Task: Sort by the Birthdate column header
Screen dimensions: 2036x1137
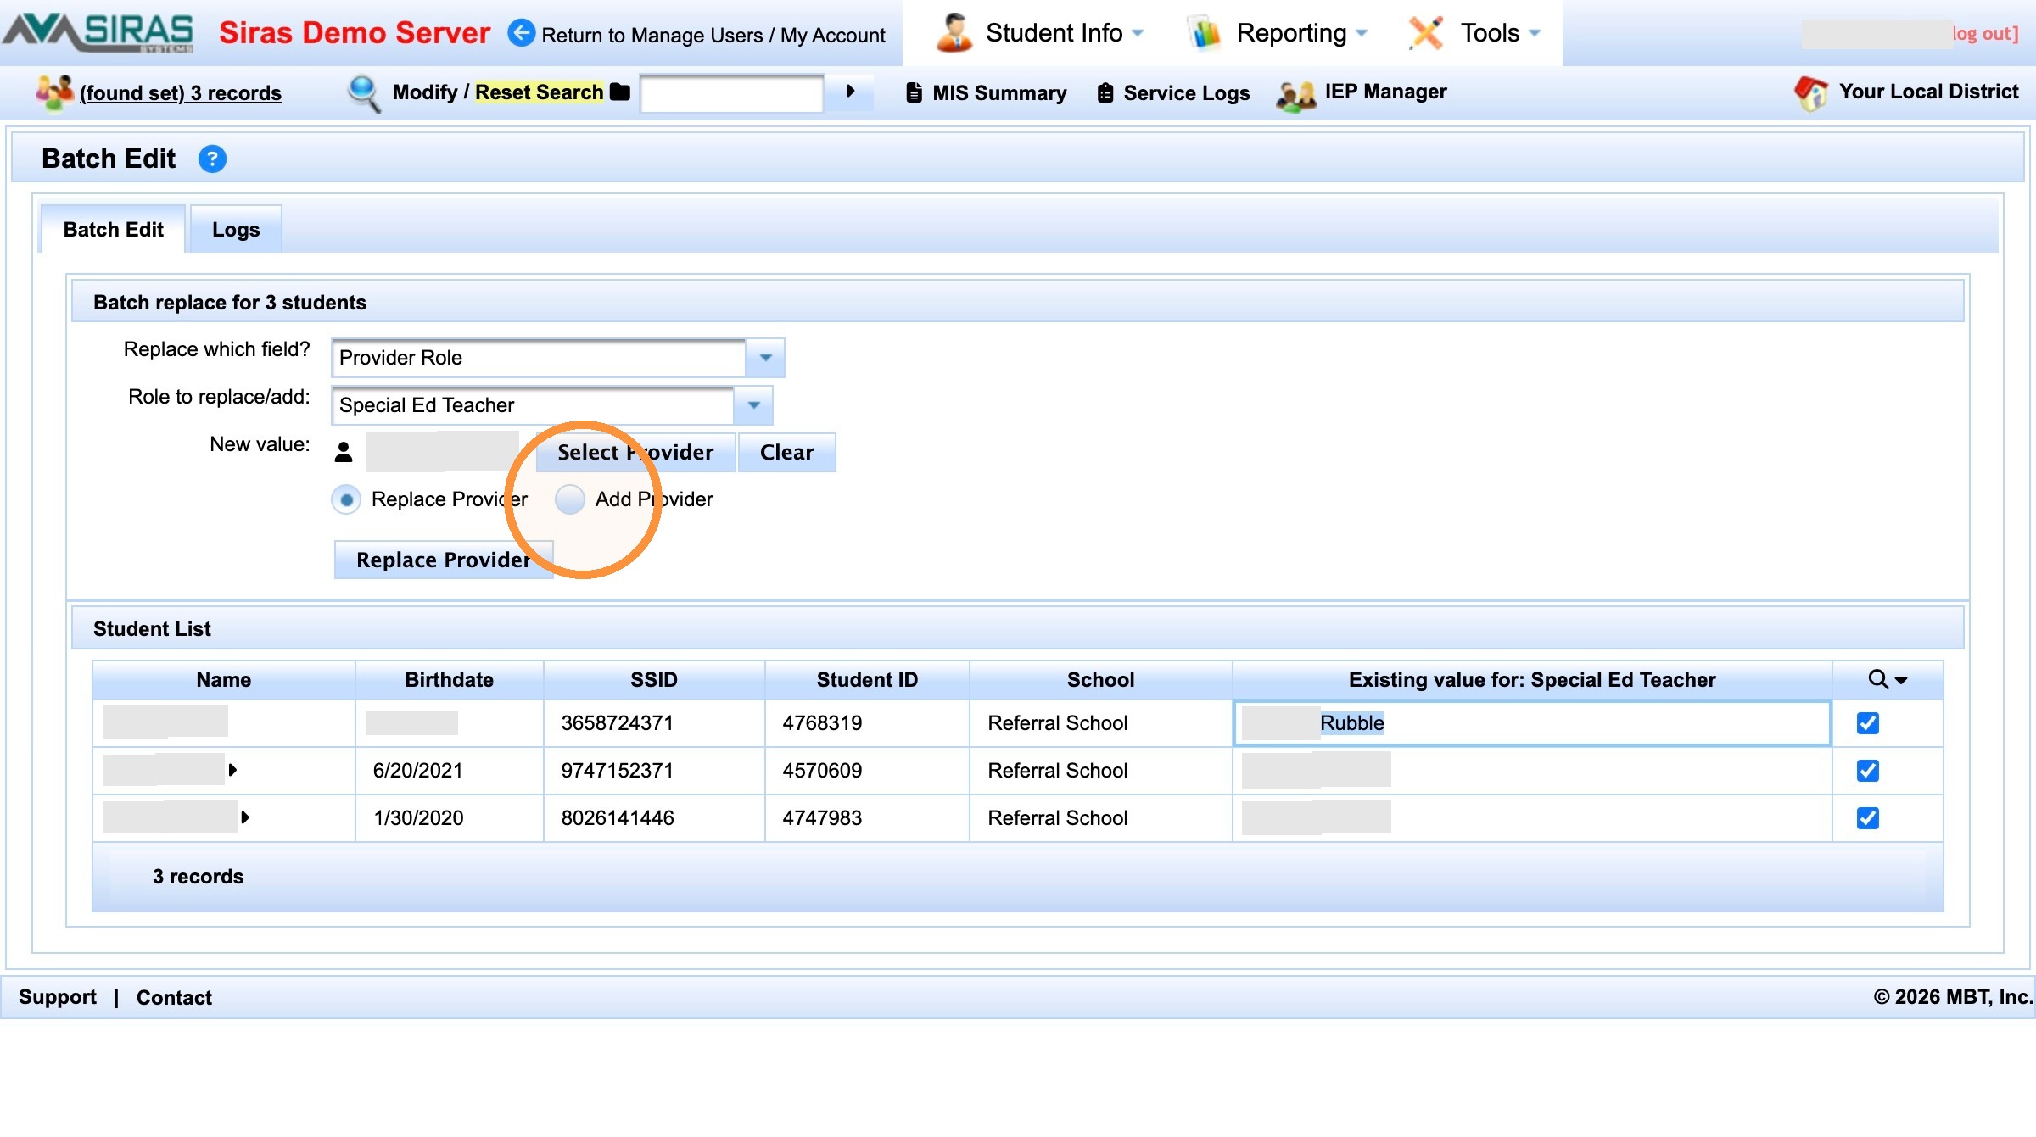Action: [450, 679]
